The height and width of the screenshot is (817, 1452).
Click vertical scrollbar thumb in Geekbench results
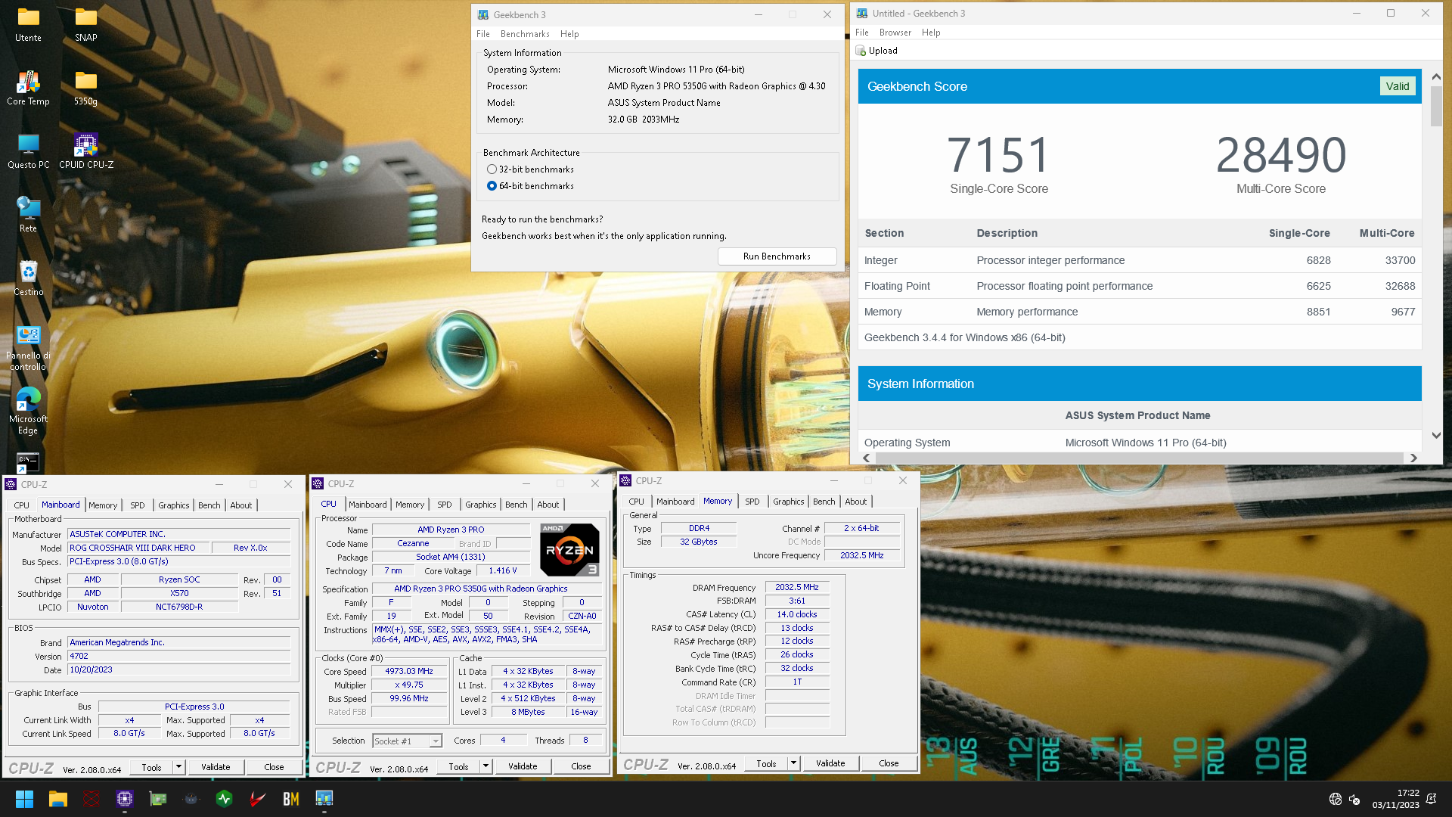point(1436,106)
